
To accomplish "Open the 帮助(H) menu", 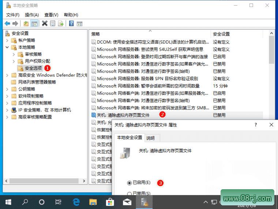I will point(71,15).
